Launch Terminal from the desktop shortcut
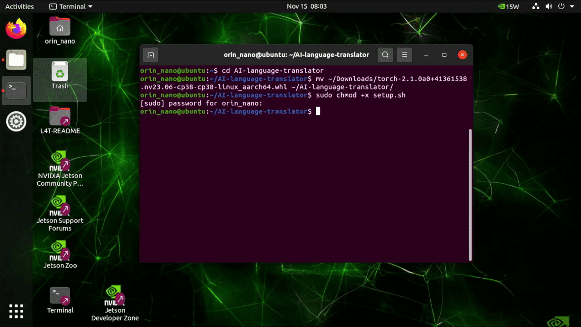The width and height of the screenshot is (581, 327). 59,294
